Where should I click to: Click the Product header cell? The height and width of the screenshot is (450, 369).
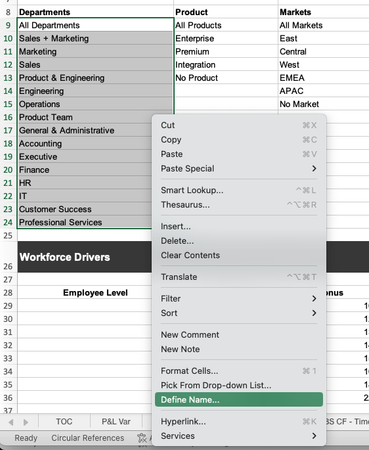[x=226, y=12]
